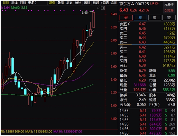Select the 买三 price 6.40
Viewport: 178px width, 136px height.
pos(142,56)
